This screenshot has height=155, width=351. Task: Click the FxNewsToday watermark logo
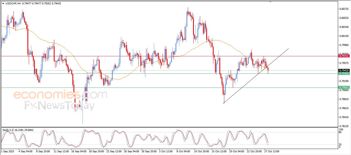[59, 106]
